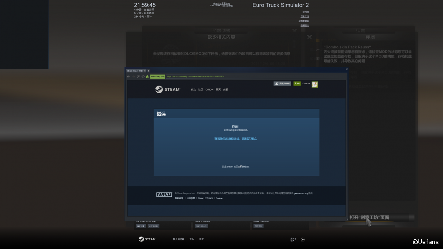Open the 法律信息 legal link
Image resolution: width=443 pixels, height=249 pixels.
click(191, 198)
